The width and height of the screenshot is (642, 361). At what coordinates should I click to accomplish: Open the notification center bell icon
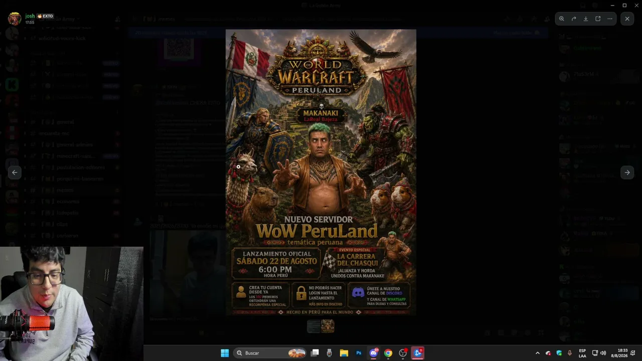coord(633,353)
